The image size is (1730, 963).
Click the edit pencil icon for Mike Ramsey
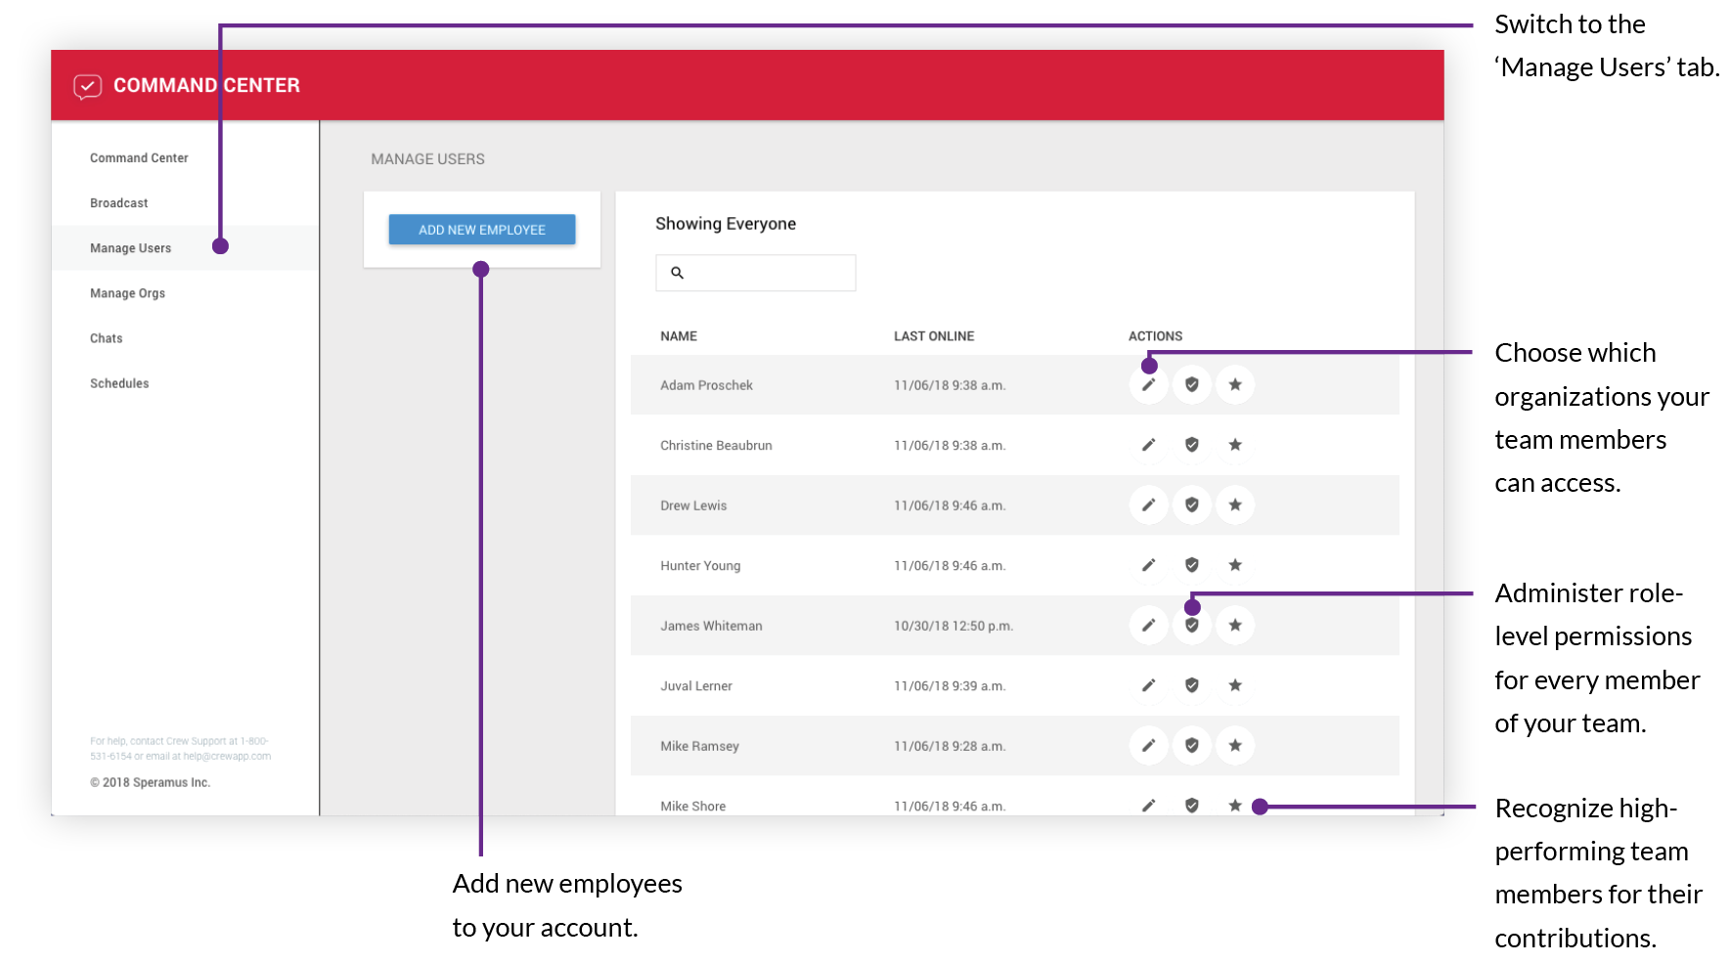(1148, 745)
